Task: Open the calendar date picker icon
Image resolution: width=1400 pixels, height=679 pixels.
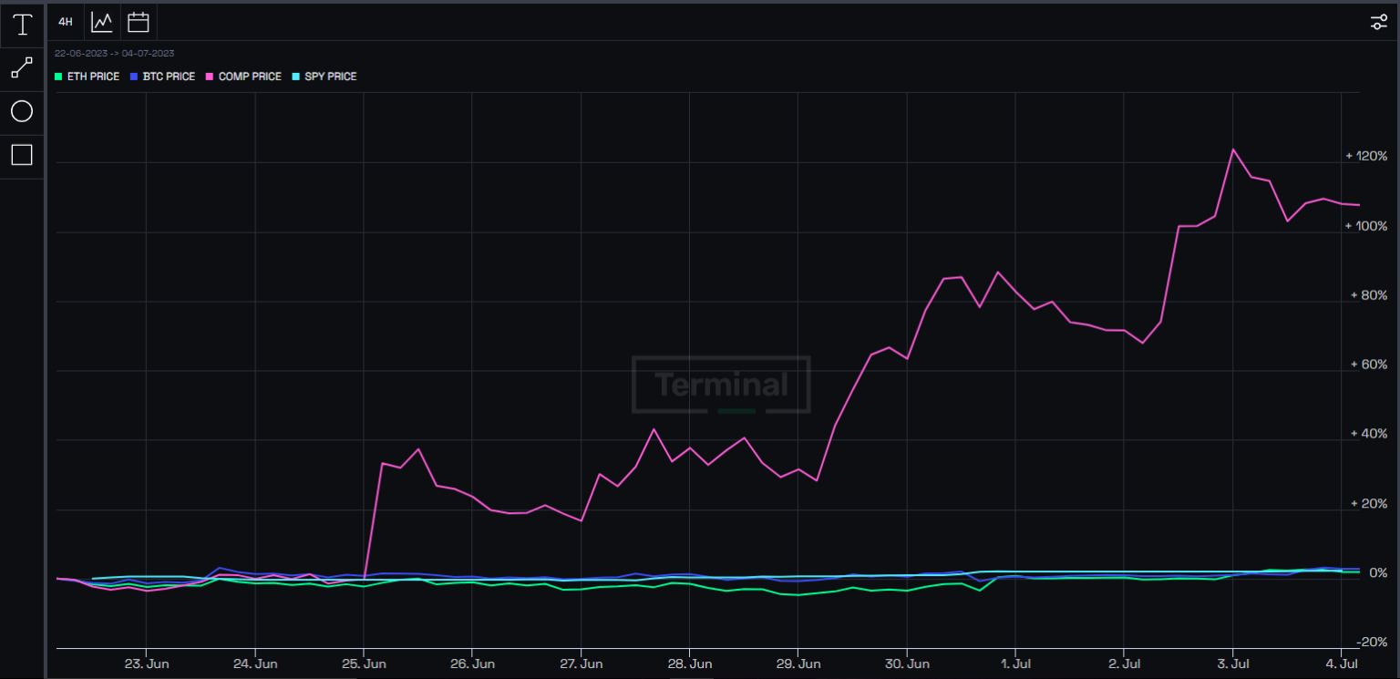Action: [x=138, y=22]
